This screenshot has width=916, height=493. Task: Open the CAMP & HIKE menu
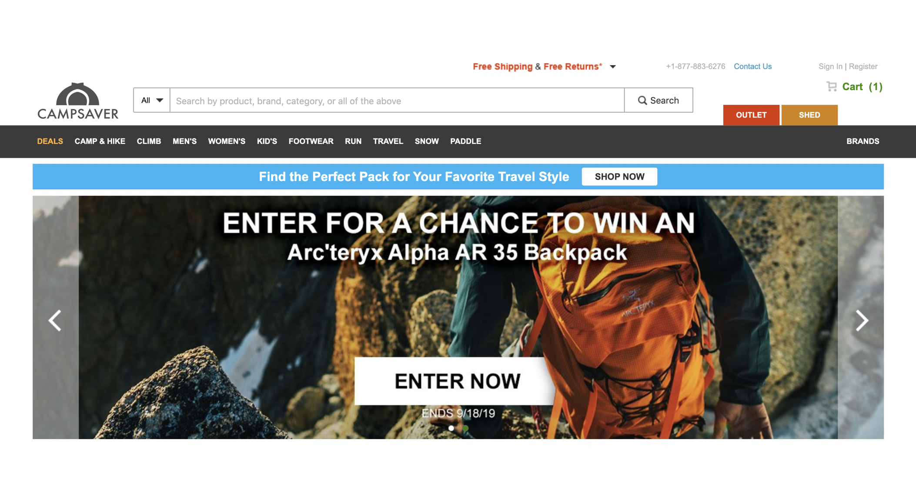coord(100,141)
